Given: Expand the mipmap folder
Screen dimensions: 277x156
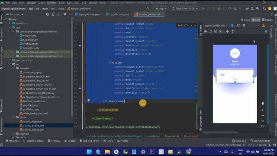Looking at the screenshot, I should 13,134.
